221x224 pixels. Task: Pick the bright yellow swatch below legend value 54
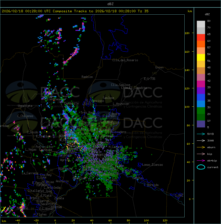coord(201,57)
